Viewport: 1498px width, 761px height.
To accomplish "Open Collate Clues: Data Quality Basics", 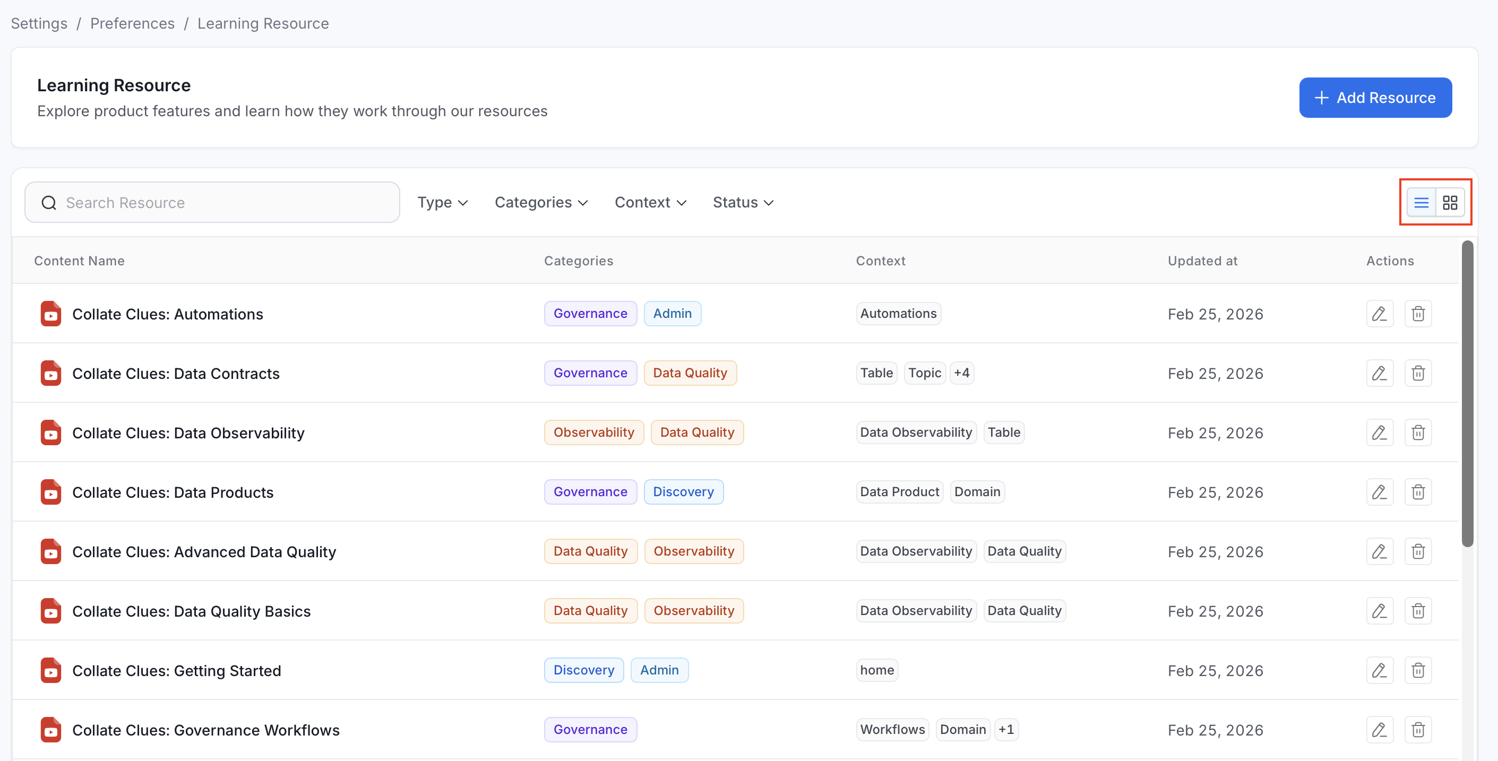I will pos(191,611).
